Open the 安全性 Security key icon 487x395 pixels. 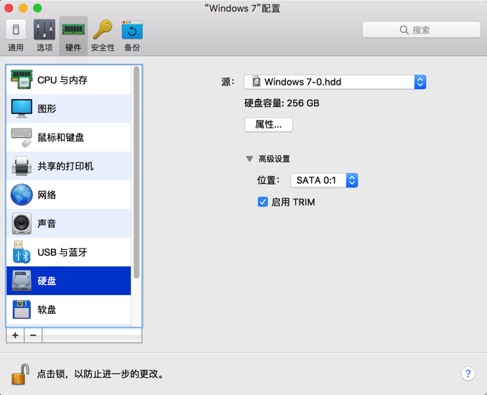pos(103,30)
